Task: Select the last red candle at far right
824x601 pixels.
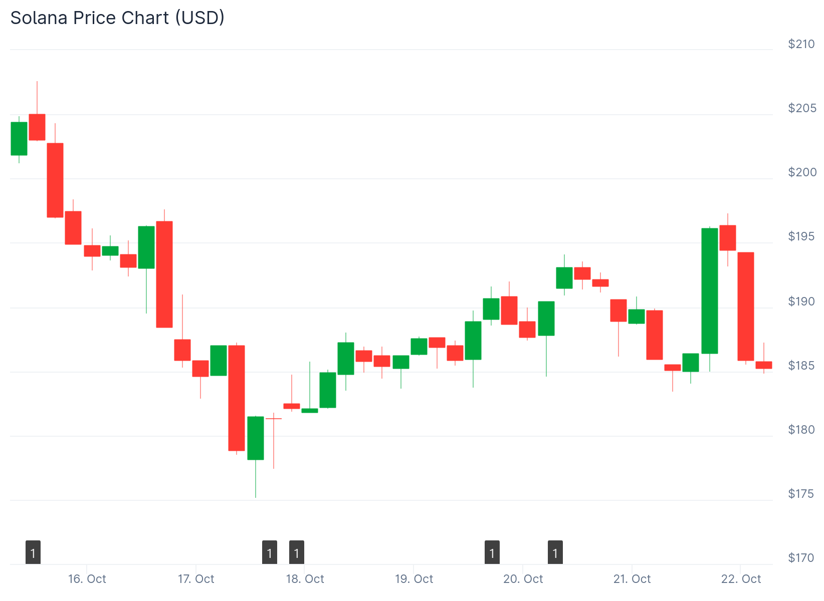Action: click(x=764, y=365)
